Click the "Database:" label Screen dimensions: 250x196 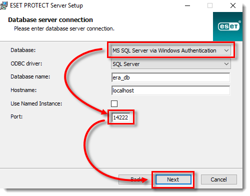(23, 50)
